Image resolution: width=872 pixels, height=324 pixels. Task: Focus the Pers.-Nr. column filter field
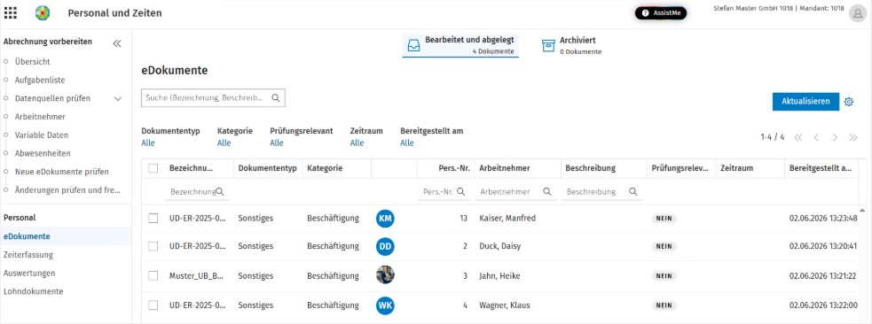(444, 192)
